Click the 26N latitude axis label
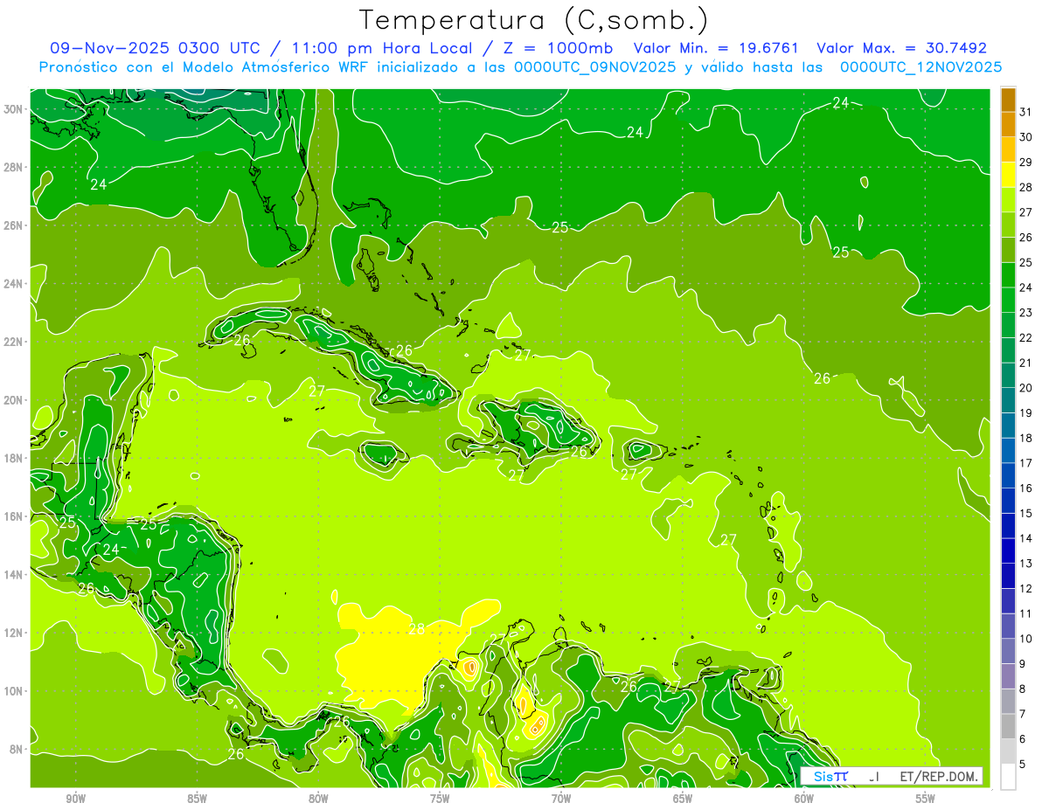Image resolution: width=1049 pixels, height=810 pixels. click(x=14, y=225)
